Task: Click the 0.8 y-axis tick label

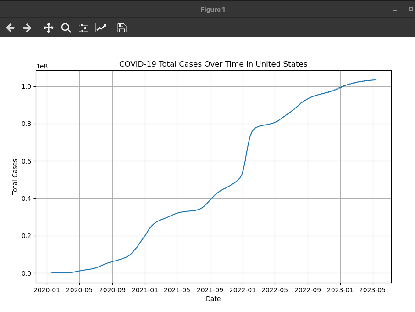Action: tap(27, 124)
